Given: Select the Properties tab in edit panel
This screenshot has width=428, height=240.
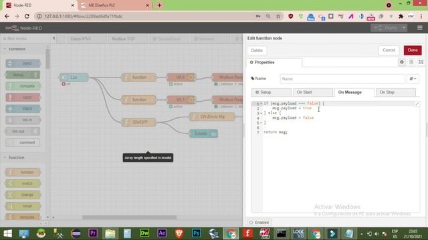Looking at the screenshot, I should pos(274,62).
